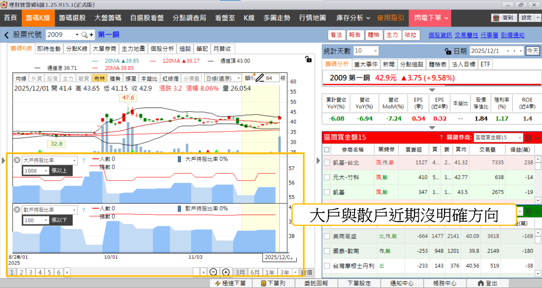Toggle the lock icon above the chart
Viewport: 542px width, 288px height.
(x=308, y=59)
